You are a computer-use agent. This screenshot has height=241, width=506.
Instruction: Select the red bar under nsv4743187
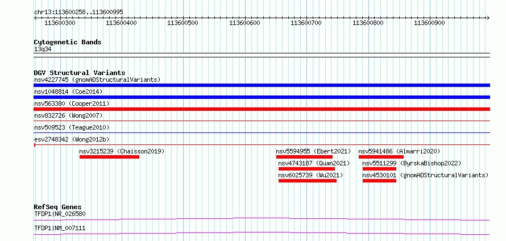(x=306, y=169)
